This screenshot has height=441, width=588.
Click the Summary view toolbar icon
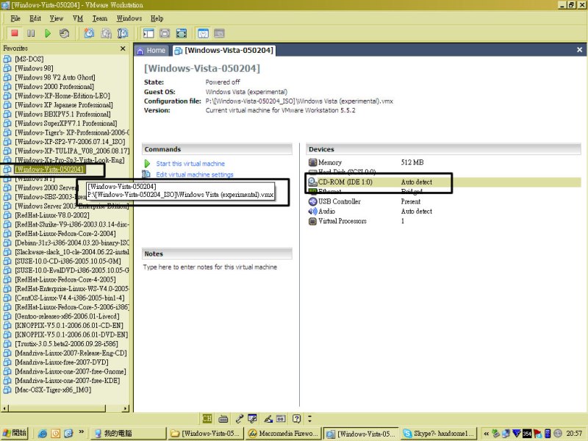203,33
